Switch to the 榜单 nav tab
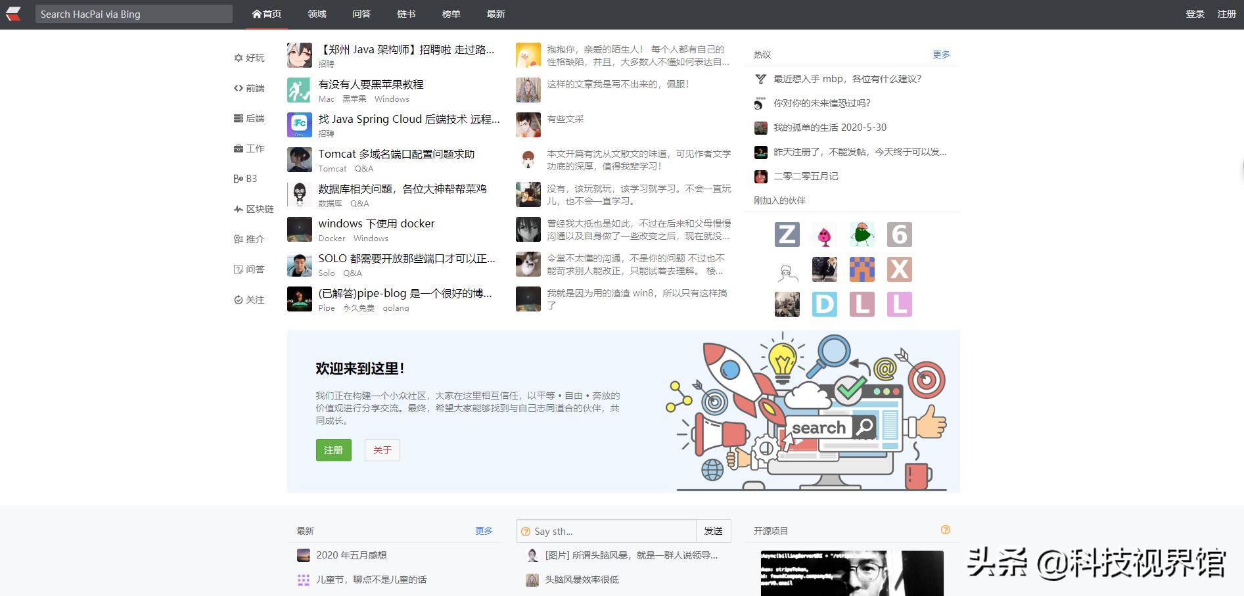Screen dimensions: 1244x596 451,14
